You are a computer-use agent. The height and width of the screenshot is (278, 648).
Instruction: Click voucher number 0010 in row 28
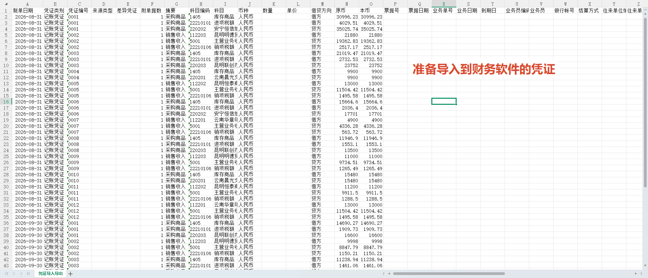tap(79, 175)
